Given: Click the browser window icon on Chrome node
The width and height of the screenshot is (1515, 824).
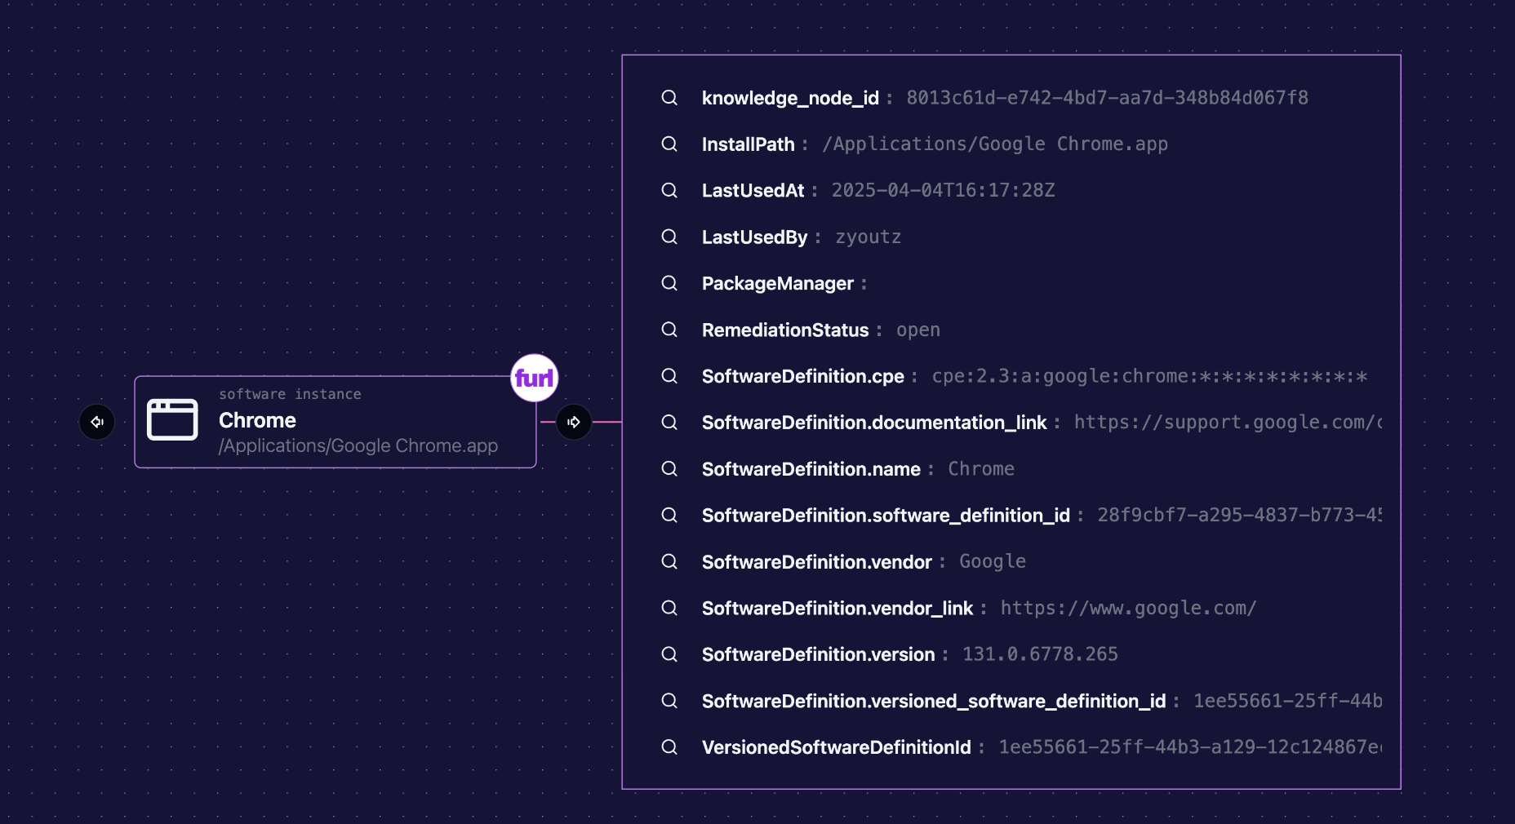Looking at the screenshot, I should (172, 419).
